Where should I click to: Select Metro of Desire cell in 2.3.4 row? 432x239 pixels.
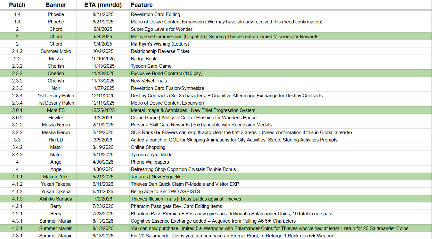pyautogui.click(x=281, y=103)
